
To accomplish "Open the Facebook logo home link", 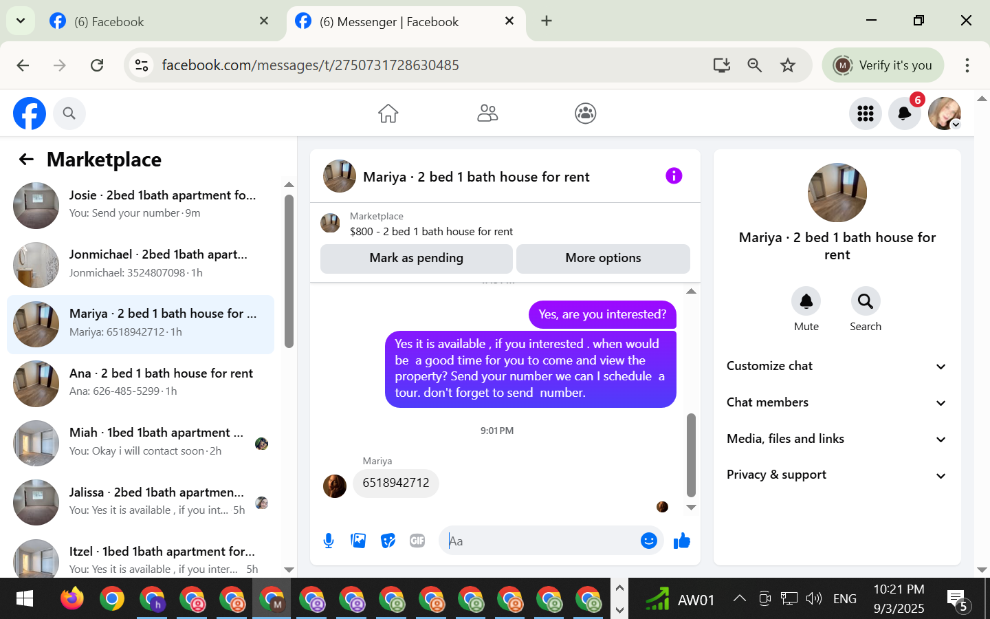I will click(30, 113).
